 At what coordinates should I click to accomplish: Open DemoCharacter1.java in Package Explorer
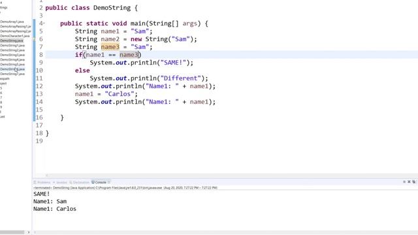14,36
